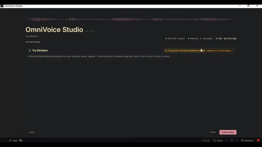Image resolution: width=262 pixels, height=147 pixels.
Task: Click the microphone icon beside Try Dictation
Action: tap(30, 51)
